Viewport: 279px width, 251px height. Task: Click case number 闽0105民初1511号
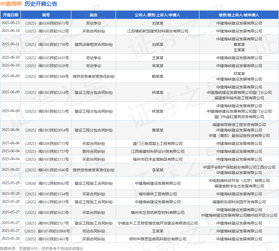point(47,159)
